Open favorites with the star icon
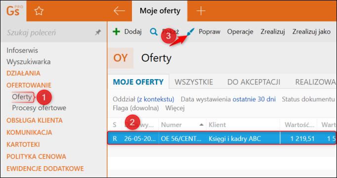 pos(39,11)
